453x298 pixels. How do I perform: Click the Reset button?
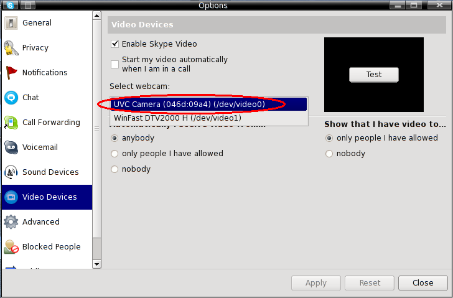pos(370,283)
